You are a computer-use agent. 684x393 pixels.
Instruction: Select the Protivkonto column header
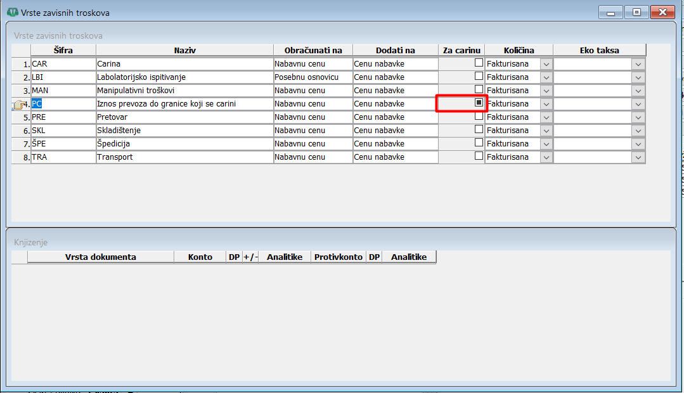click(339, 257)
